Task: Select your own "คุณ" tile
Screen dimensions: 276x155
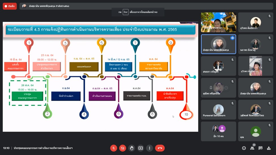Action: 256,131
